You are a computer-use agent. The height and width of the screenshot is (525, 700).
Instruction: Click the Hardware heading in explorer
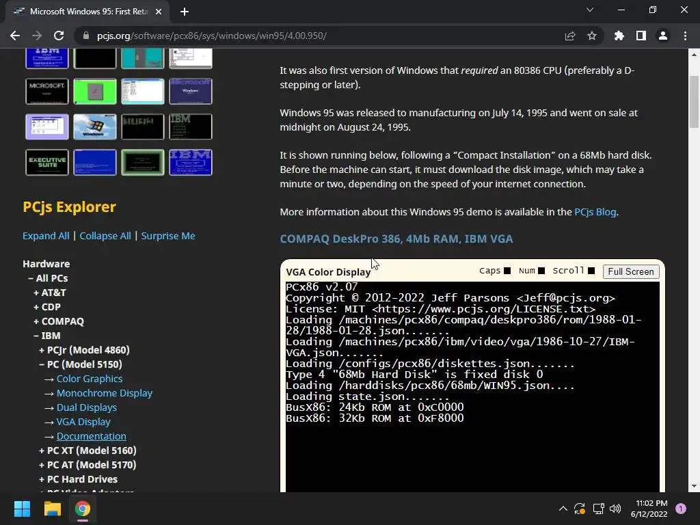(46, 264)
